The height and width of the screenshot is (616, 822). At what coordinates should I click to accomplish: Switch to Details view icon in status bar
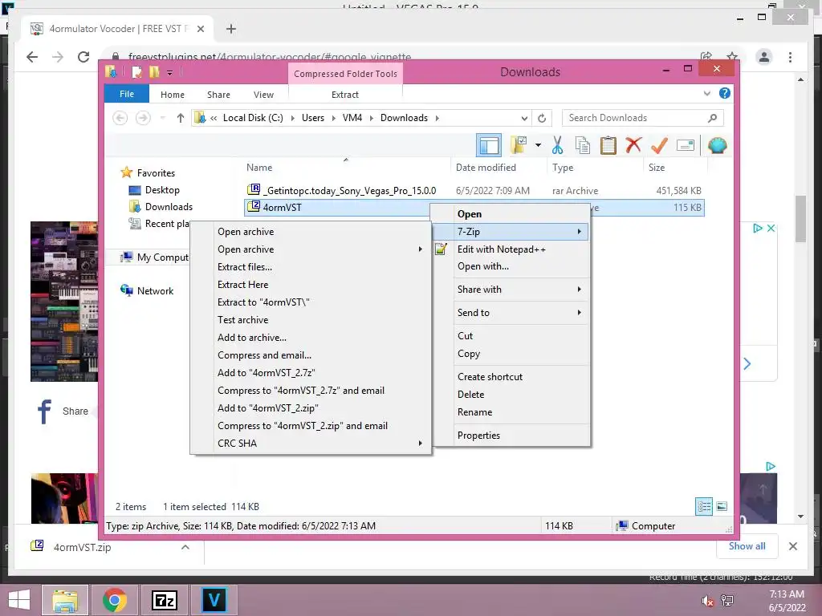pos(704,506)
